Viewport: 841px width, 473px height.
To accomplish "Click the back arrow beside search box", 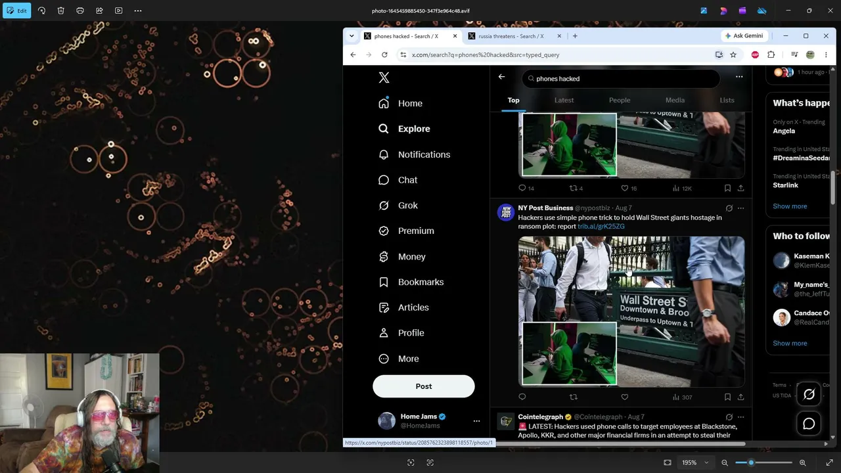I will pos(501,78).
